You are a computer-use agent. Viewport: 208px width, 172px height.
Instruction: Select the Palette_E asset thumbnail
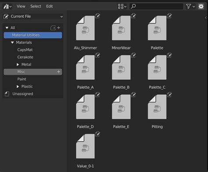(121, 107)
